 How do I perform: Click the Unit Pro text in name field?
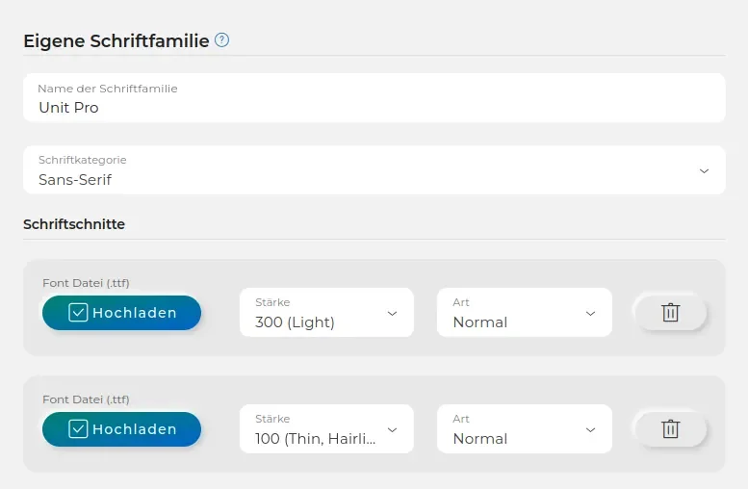coord(68,108)
